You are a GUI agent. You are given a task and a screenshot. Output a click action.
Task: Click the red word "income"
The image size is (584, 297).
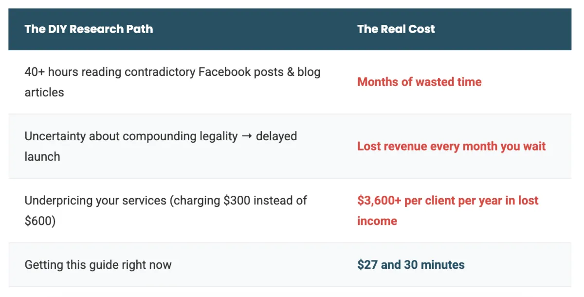(377, 221)
